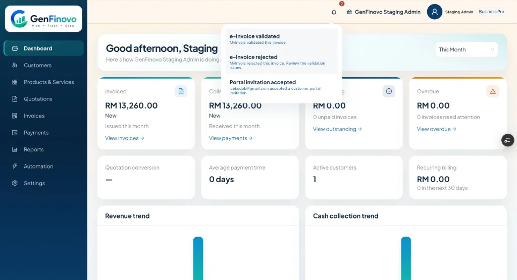This screenshot has width=517, height=280.
Task: Click the GenFinovo Staging Admin company name
Action: pos(387,12)
